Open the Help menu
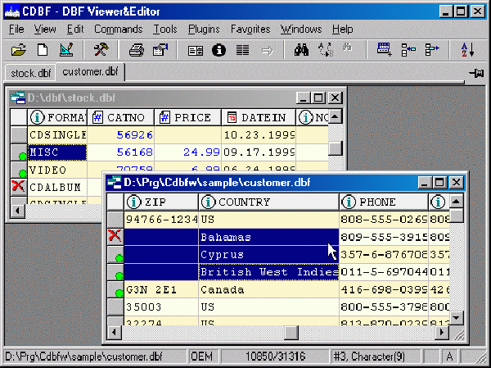The width and height of the screenshot is (491, 368). 343,30
